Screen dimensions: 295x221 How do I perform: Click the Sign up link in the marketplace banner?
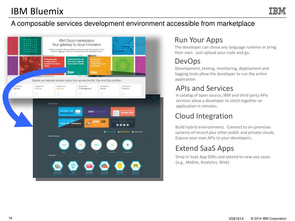point(61,52)
